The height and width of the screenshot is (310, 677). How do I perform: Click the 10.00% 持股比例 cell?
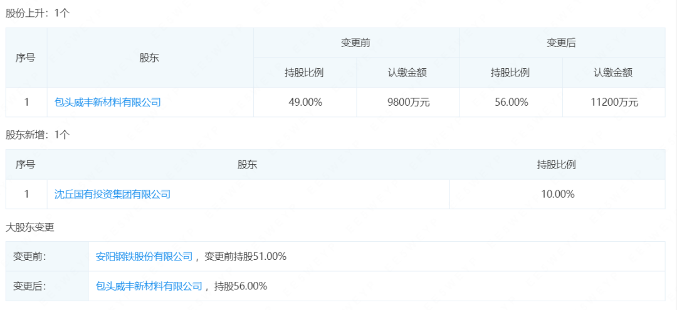pos(557,194)
